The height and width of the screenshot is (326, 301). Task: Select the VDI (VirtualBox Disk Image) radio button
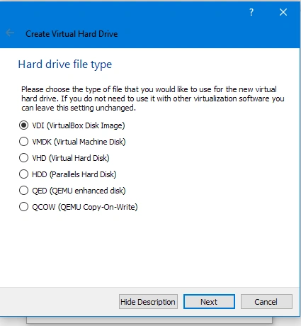[x=23, y=125]
